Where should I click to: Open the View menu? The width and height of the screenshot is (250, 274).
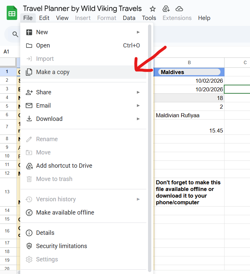(62, 18)
